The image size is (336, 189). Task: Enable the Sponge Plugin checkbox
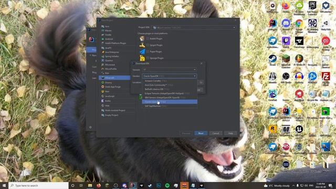click(148, 58)
